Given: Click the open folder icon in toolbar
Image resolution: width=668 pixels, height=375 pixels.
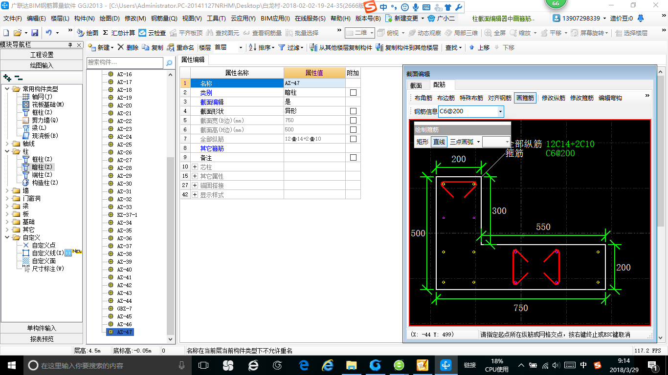Looking at the screenshot, I should pyautogui.click(x=17, y=33).
